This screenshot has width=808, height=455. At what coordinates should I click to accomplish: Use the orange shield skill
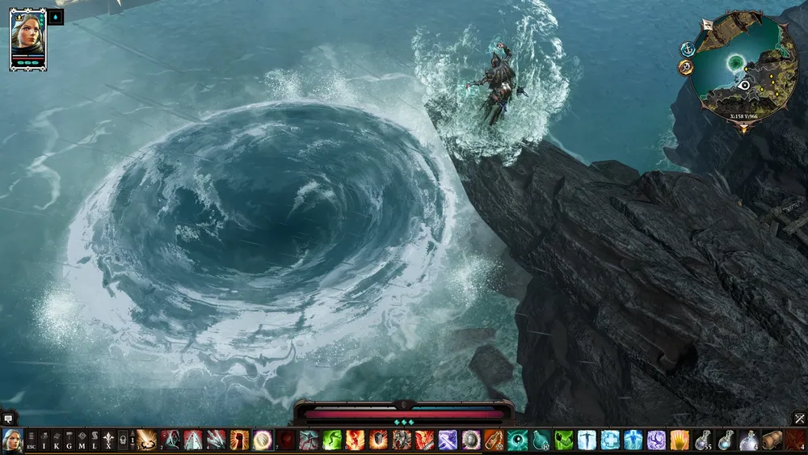(x=379, y=440)
